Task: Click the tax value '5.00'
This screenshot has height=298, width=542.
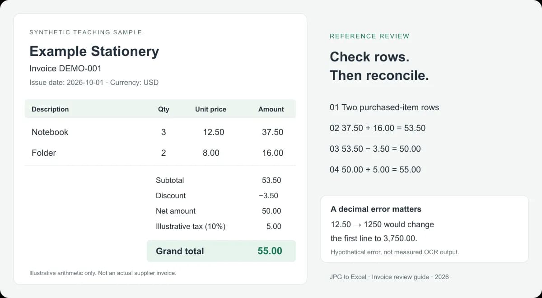Action: tap(274, 226)
